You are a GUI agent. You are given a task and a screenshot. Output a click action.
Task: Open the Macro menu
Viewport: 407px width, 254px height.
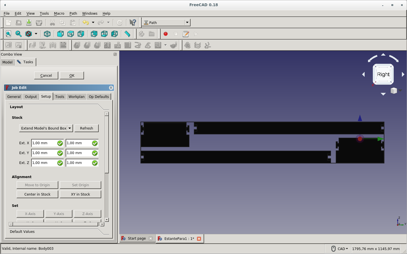tap(59, 13)
